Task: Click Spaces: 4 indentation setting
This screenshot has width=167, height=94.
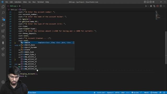Action: tap(110, 93)
